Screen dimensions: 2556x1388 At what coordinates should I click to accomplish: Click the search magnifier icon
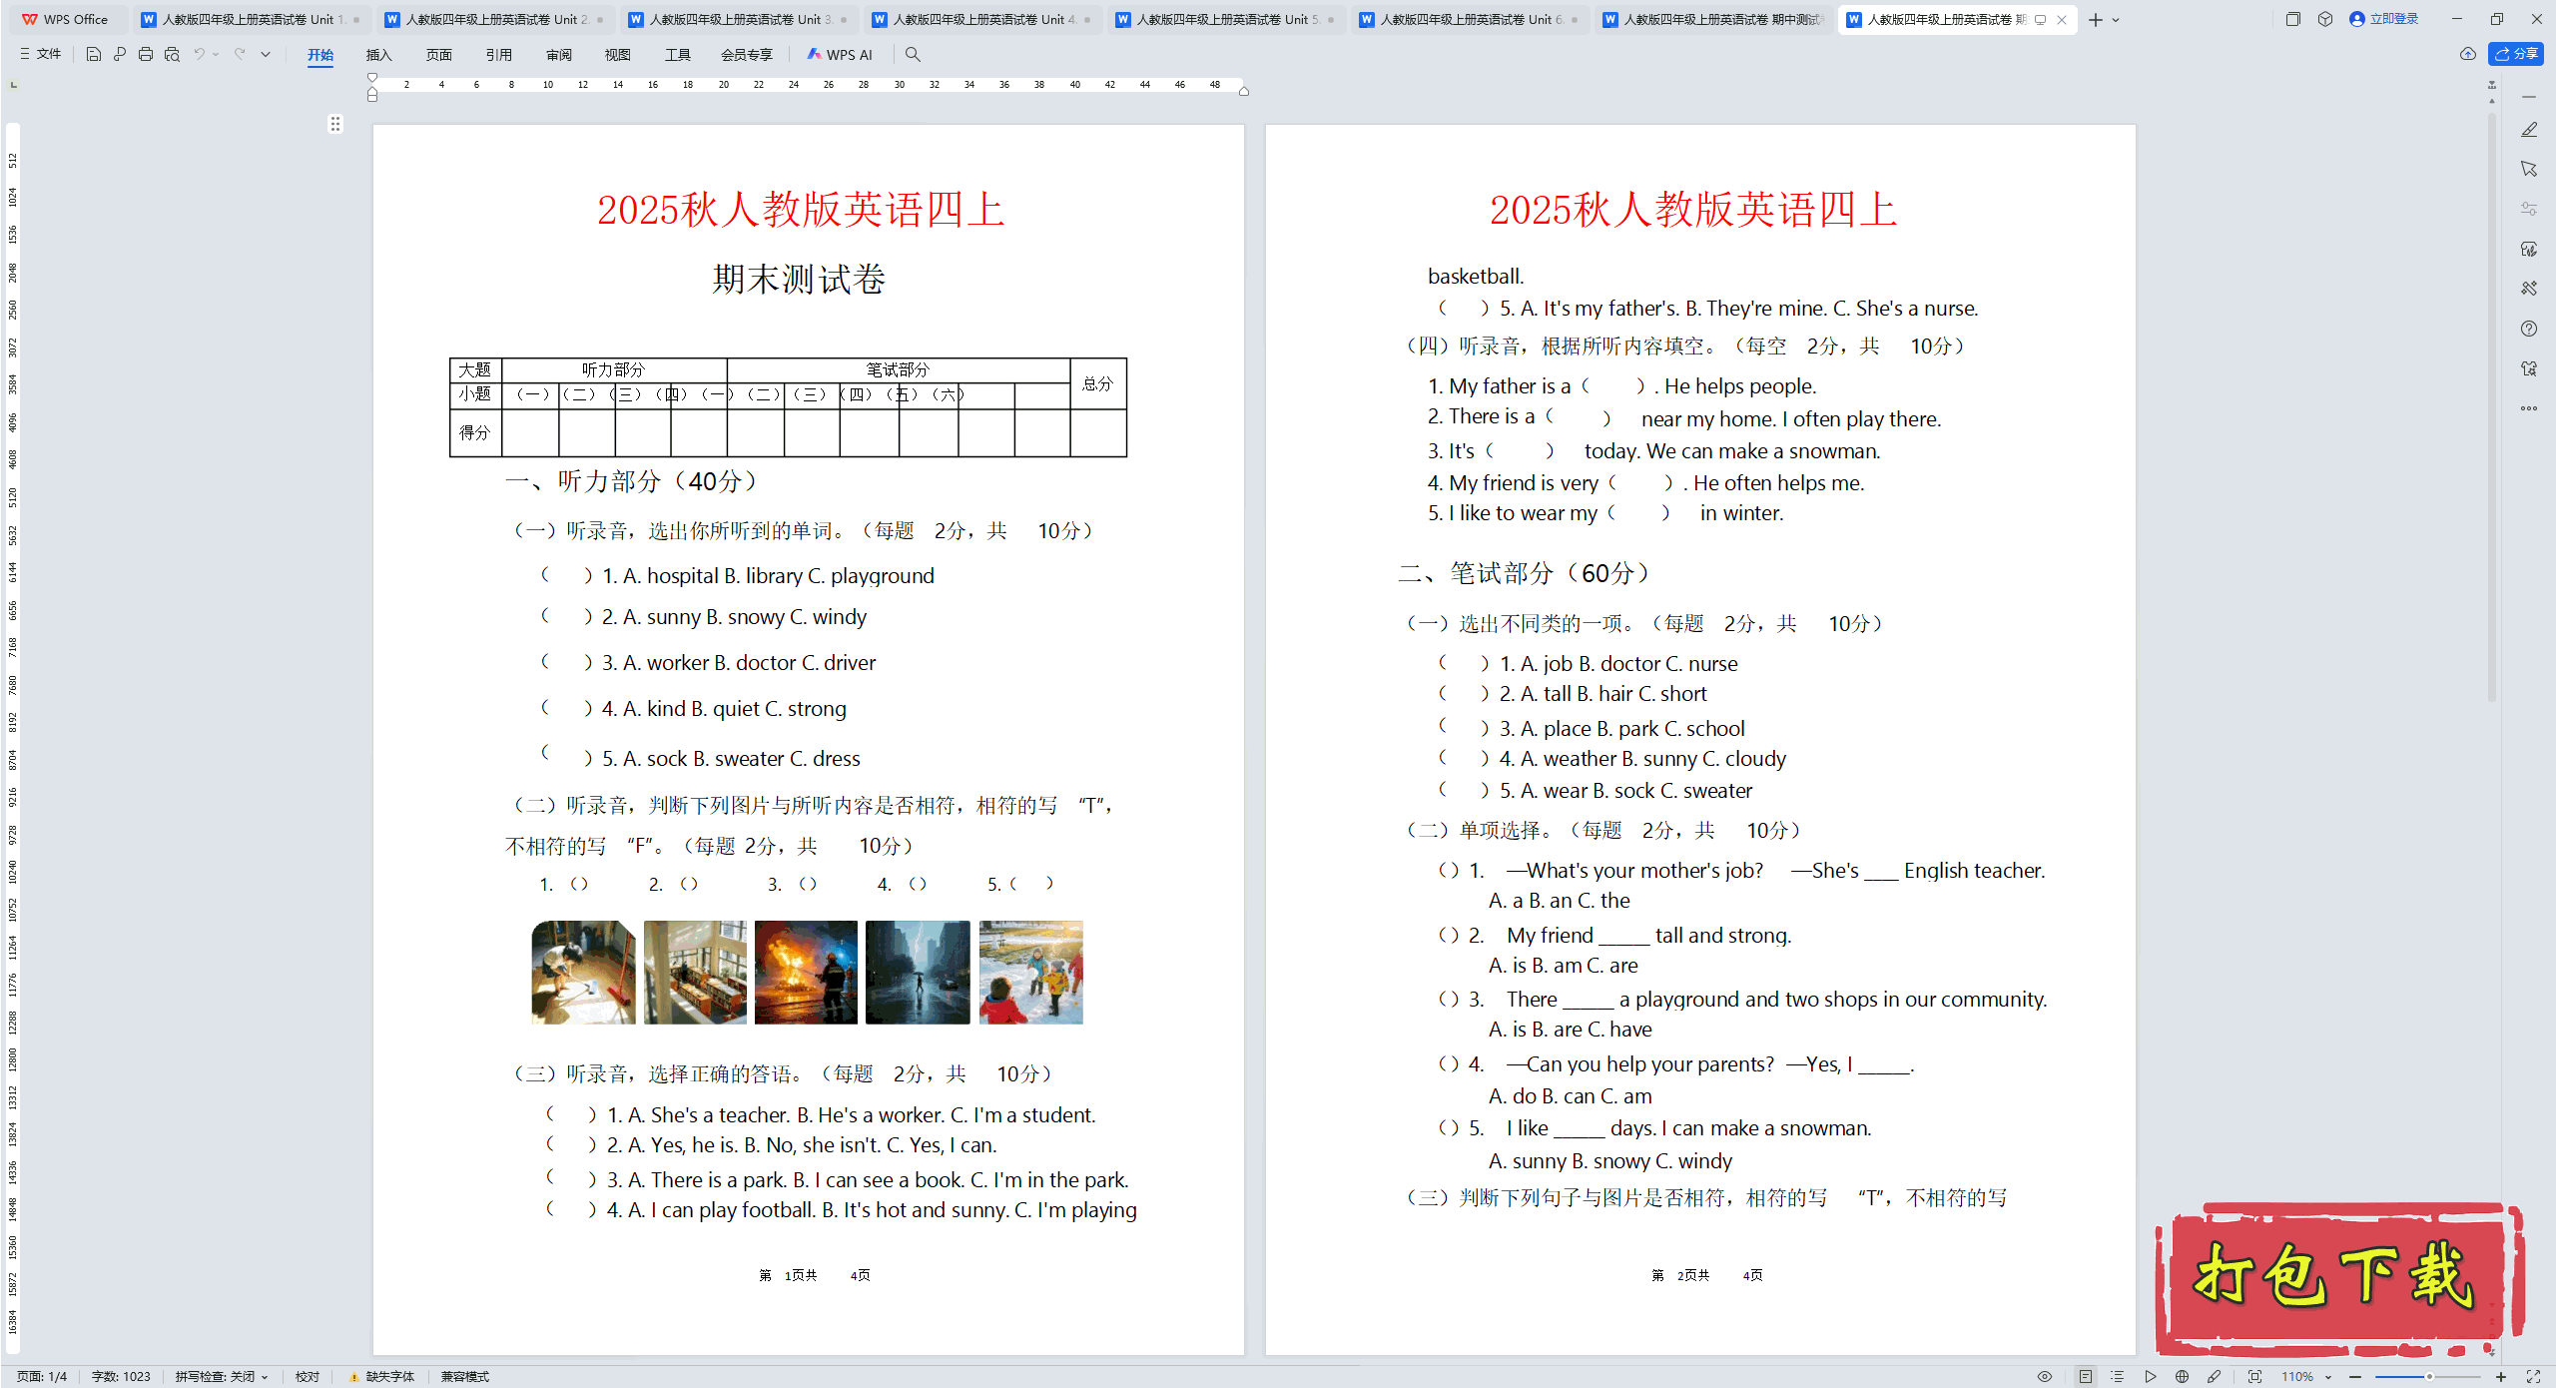913,54
